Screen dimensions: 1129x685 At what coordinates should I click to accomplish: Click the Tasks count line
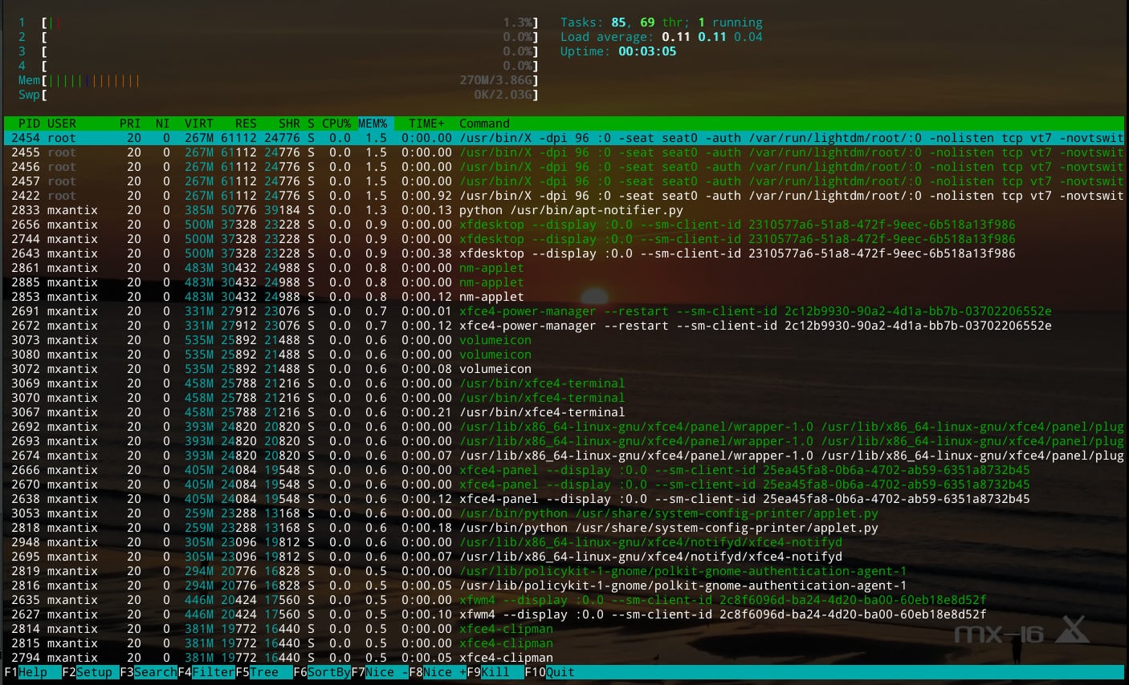662,22
